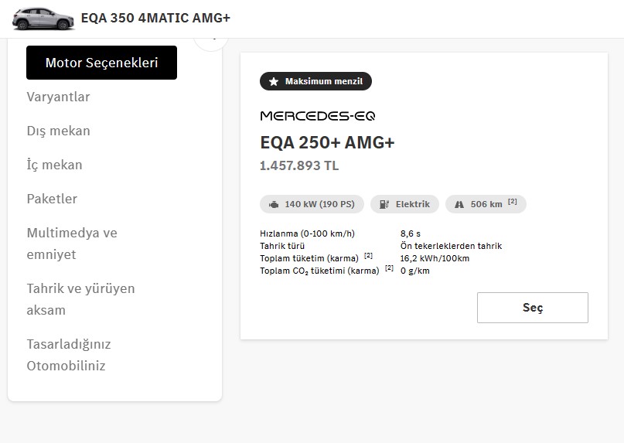Click the EQA car thumbnail image
This screenshot has width=624, height=443.
pos(43,19)
